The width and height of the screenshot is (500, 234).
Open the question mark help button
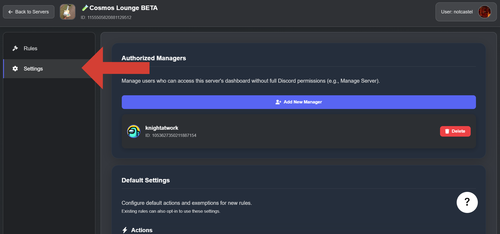(467, 202)
